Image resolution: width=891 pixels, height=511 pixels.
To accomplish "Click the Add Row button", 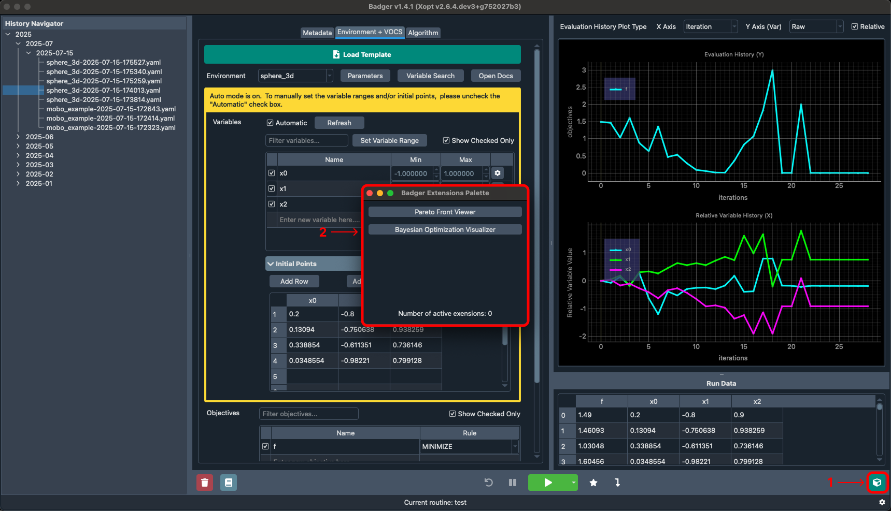I will [x=294, y=281].
